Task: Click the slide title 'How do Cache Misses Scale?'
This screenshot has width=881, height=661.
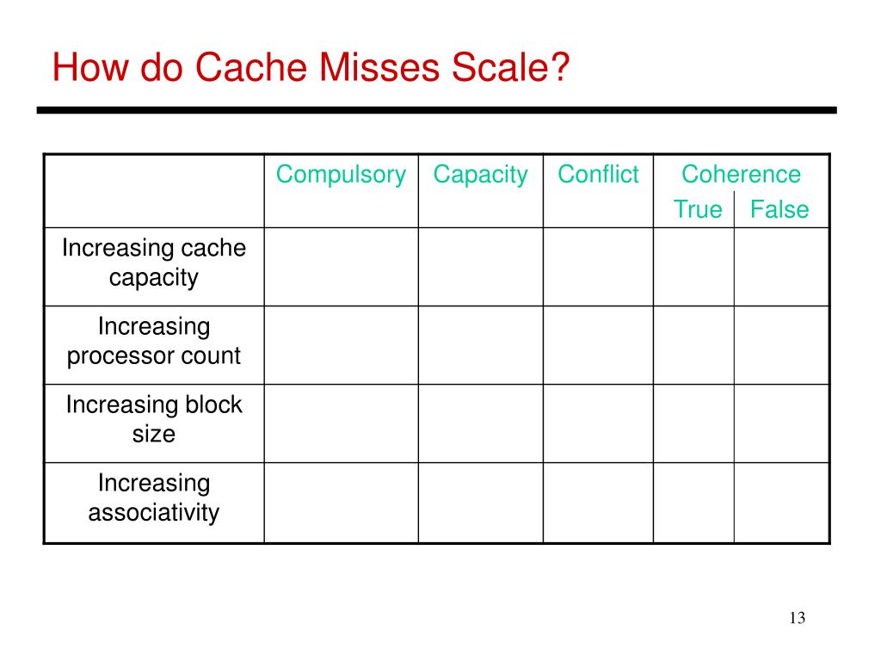Action: [311, 67]
